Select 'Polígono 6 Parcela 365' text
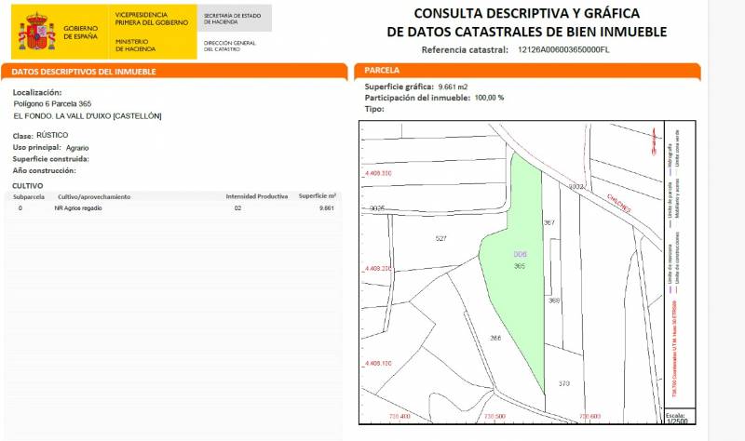Screen dimensions: 745x441 click(52, 104)
